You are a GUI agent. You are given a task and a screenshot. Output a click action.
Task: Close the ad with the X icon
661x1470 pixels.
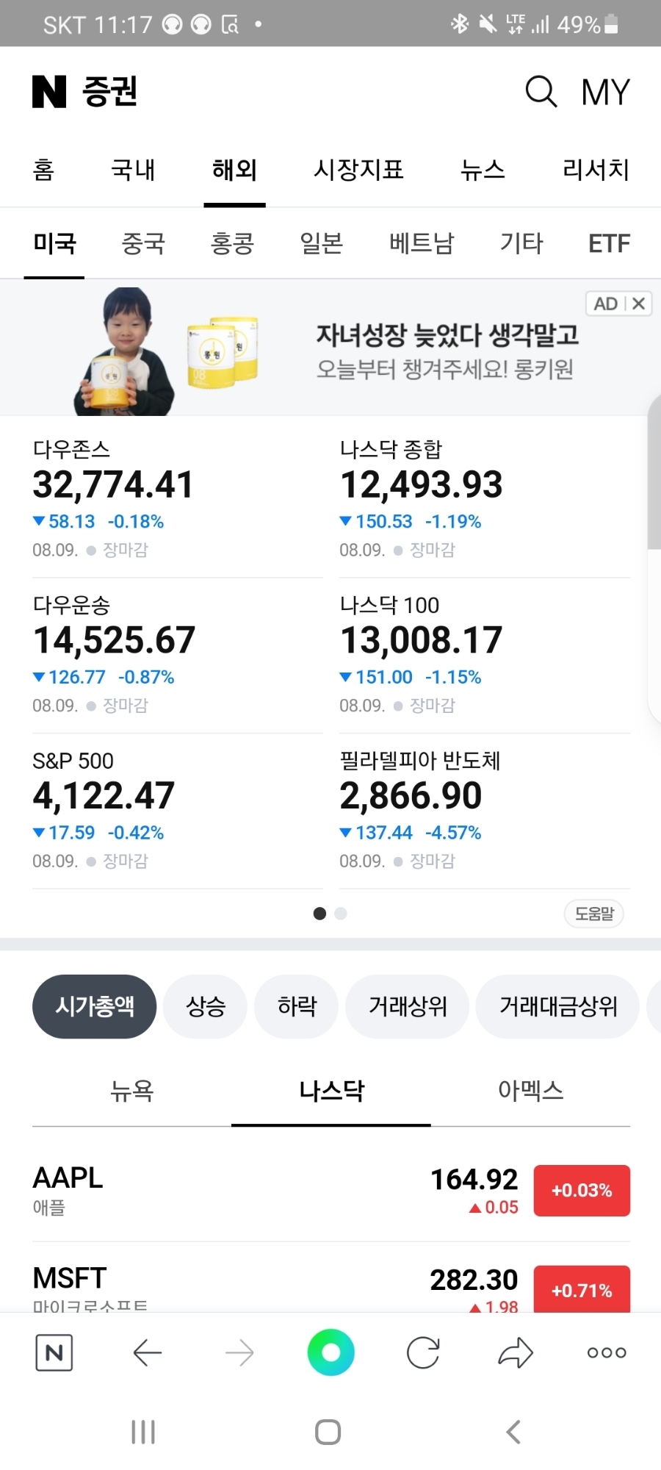(x=638, y=304)
